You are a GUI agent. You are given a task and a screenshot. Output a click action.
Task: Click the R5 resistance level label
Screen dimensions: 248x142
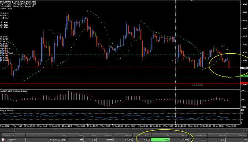[x=4, y=37]
